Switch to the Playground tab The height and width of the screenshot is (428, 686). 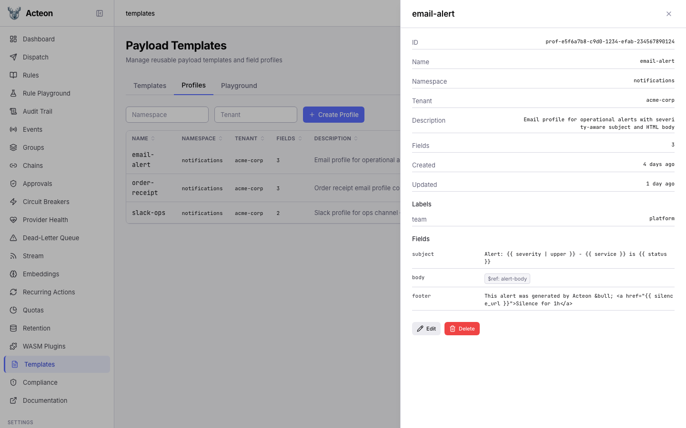pyautogui.click(x=239, y=86)
